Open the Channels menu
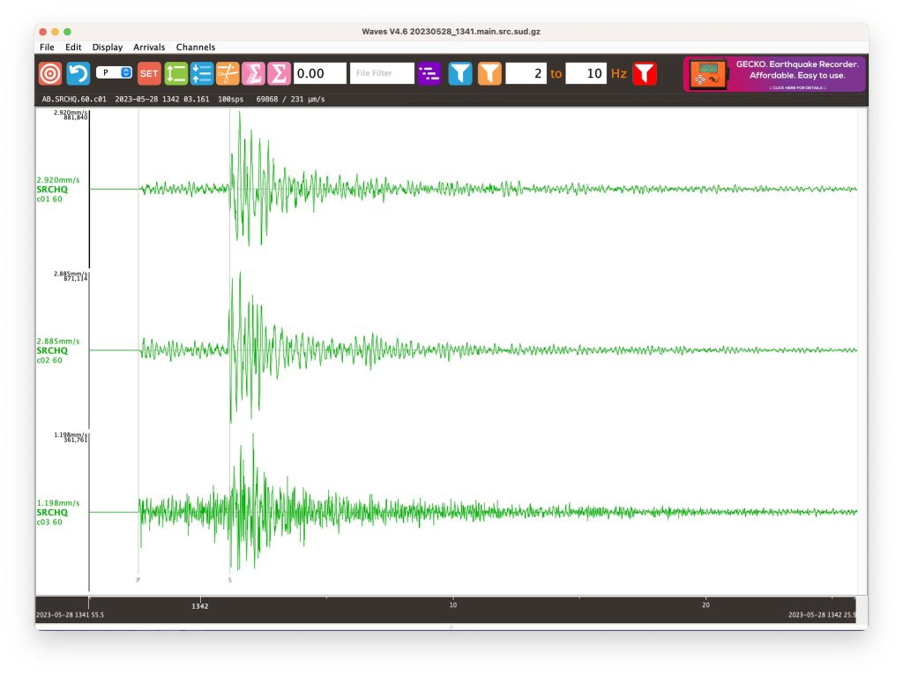This screenshot has height=676, width=903. [196, 47]
